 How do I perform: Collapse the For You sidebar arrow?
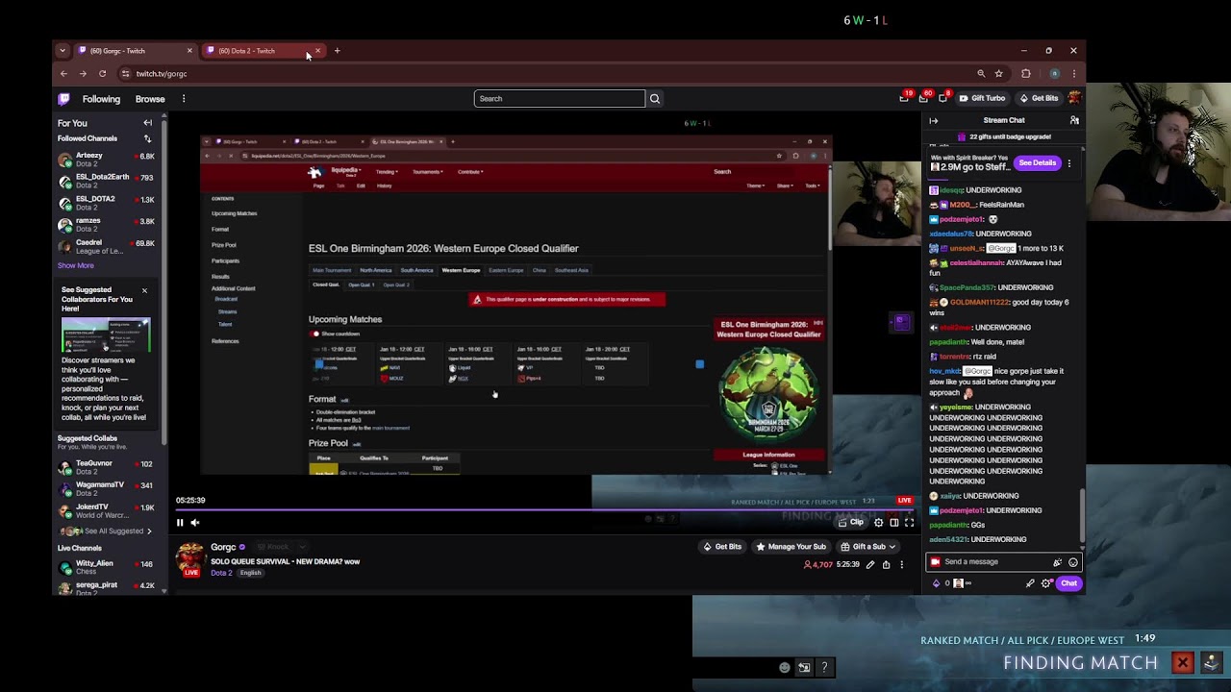point(148,123)
